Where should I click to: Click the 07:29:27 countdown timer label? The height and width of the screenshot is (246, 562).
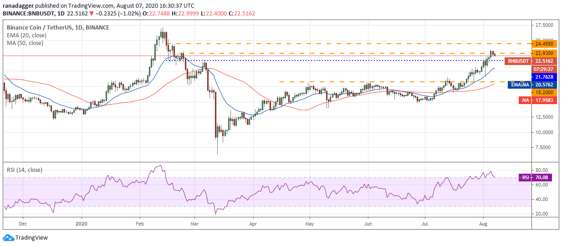pyautogui.click(x=544, y=69)
